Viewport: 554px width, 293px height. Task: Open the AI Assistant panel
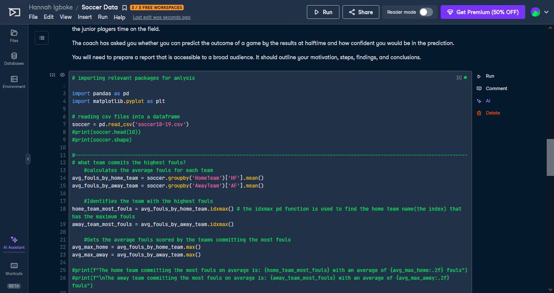click(14, 243)
